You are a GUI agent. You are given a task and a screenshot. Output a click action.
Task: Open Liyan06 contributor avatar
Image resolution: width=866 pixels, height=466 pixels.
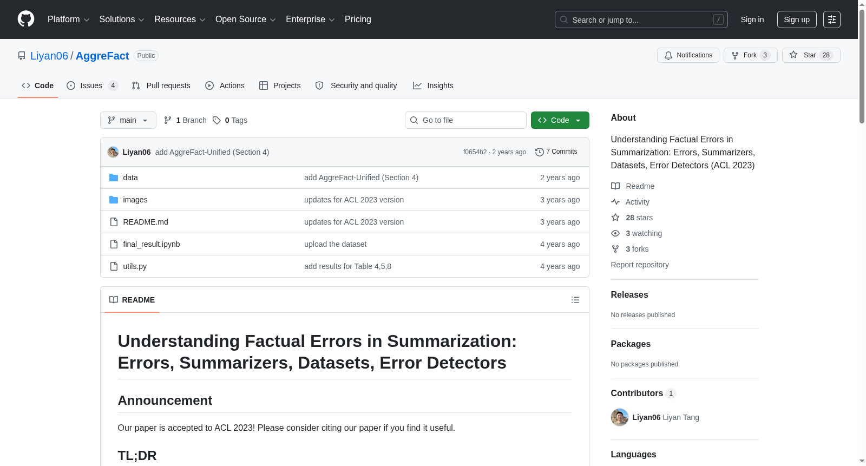(620, 417)
